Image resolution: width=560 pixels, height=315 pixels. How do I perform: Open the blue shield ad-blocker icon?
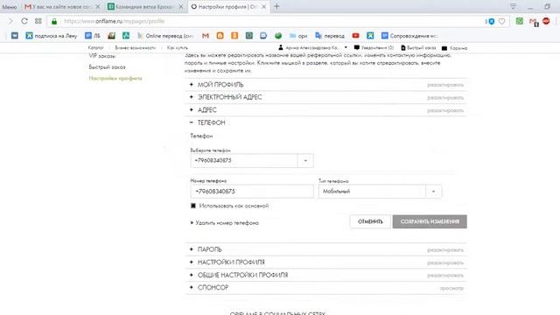click(x=491, y=21)
